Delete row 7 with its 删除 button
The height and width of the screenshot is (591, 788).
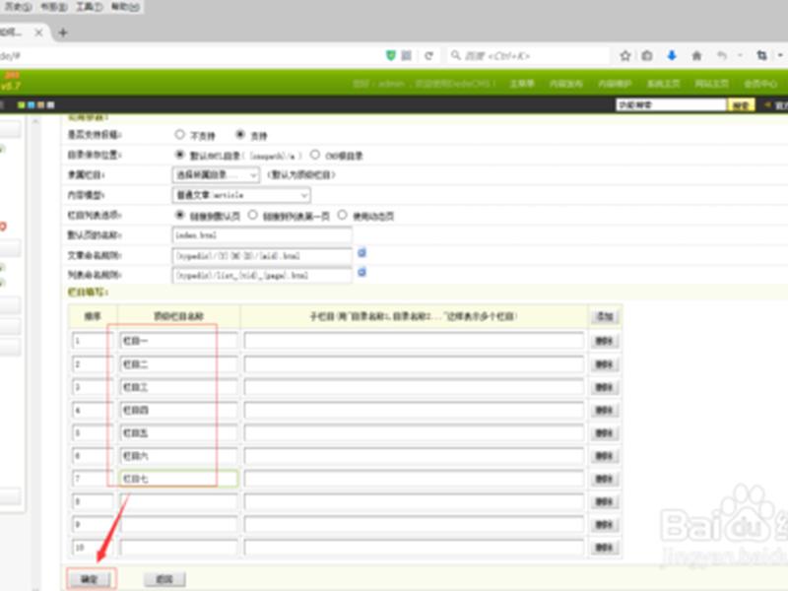click(604, 479)
